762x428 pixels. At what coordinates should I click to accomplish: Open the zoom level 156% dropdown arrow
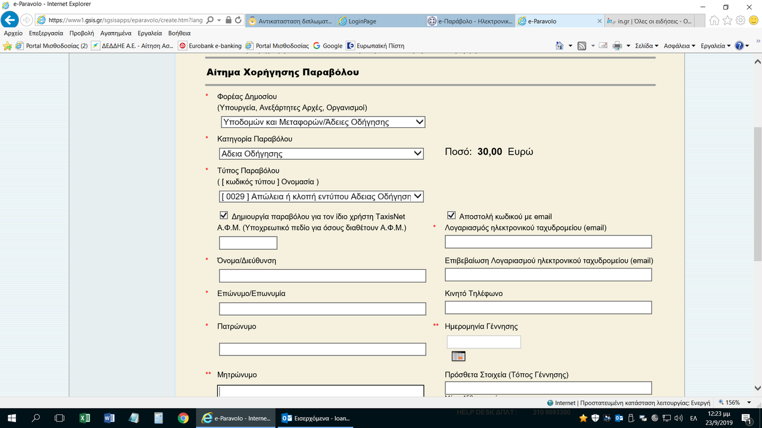[x=749, y=402]
